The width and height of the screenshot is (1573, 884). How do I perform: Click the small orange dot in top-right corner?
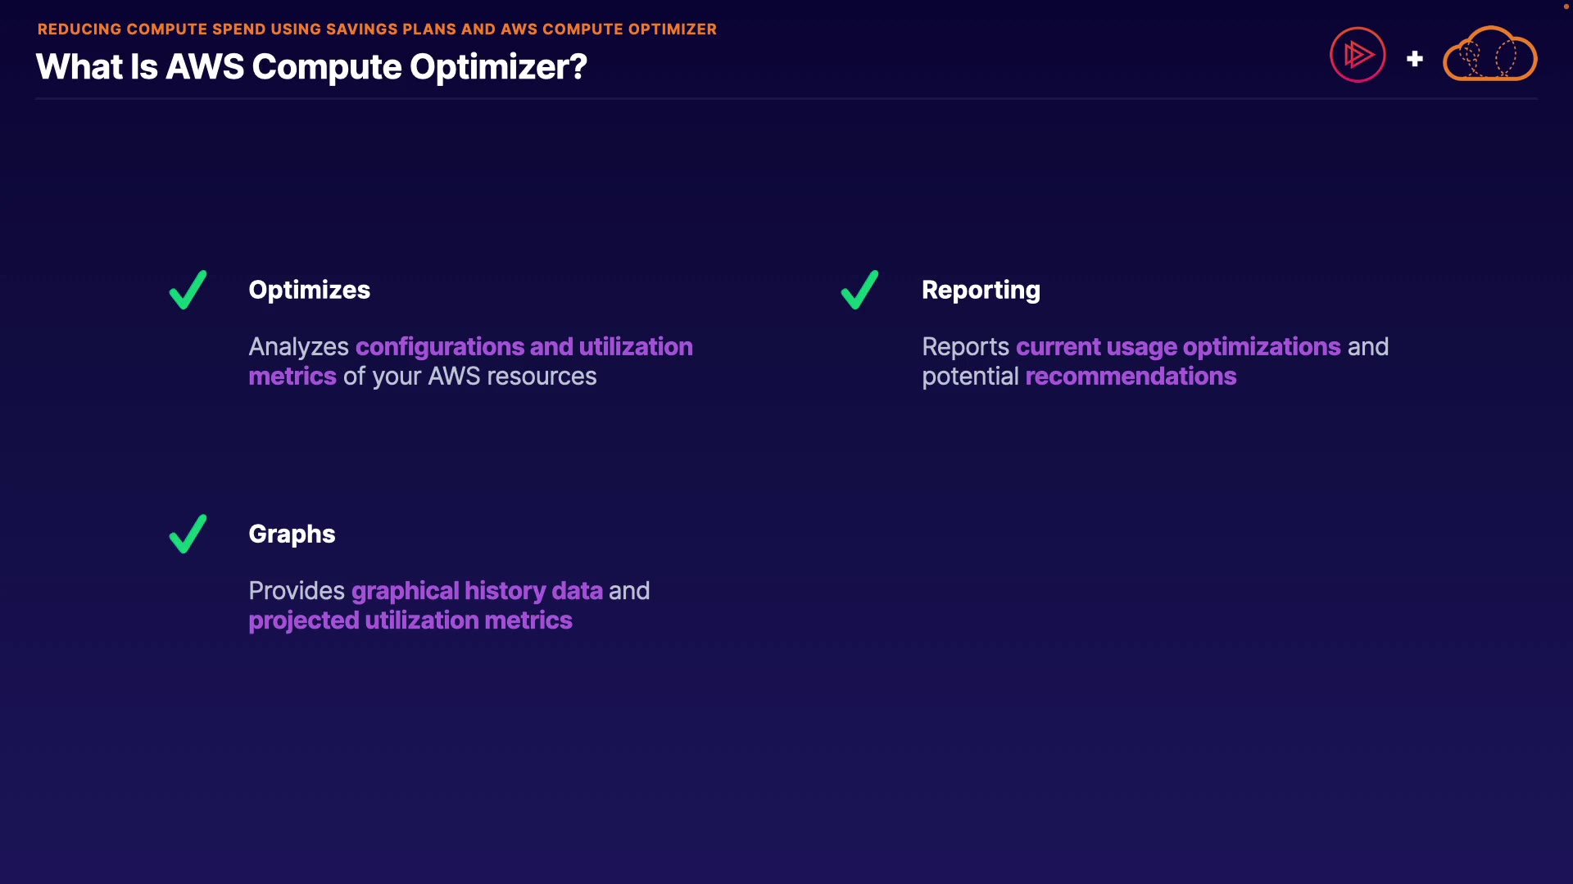(1566, 7)
